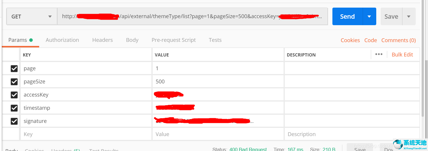Switch to Bulk Edit mode
Screen dimensions: 428x151
[402, 54]
